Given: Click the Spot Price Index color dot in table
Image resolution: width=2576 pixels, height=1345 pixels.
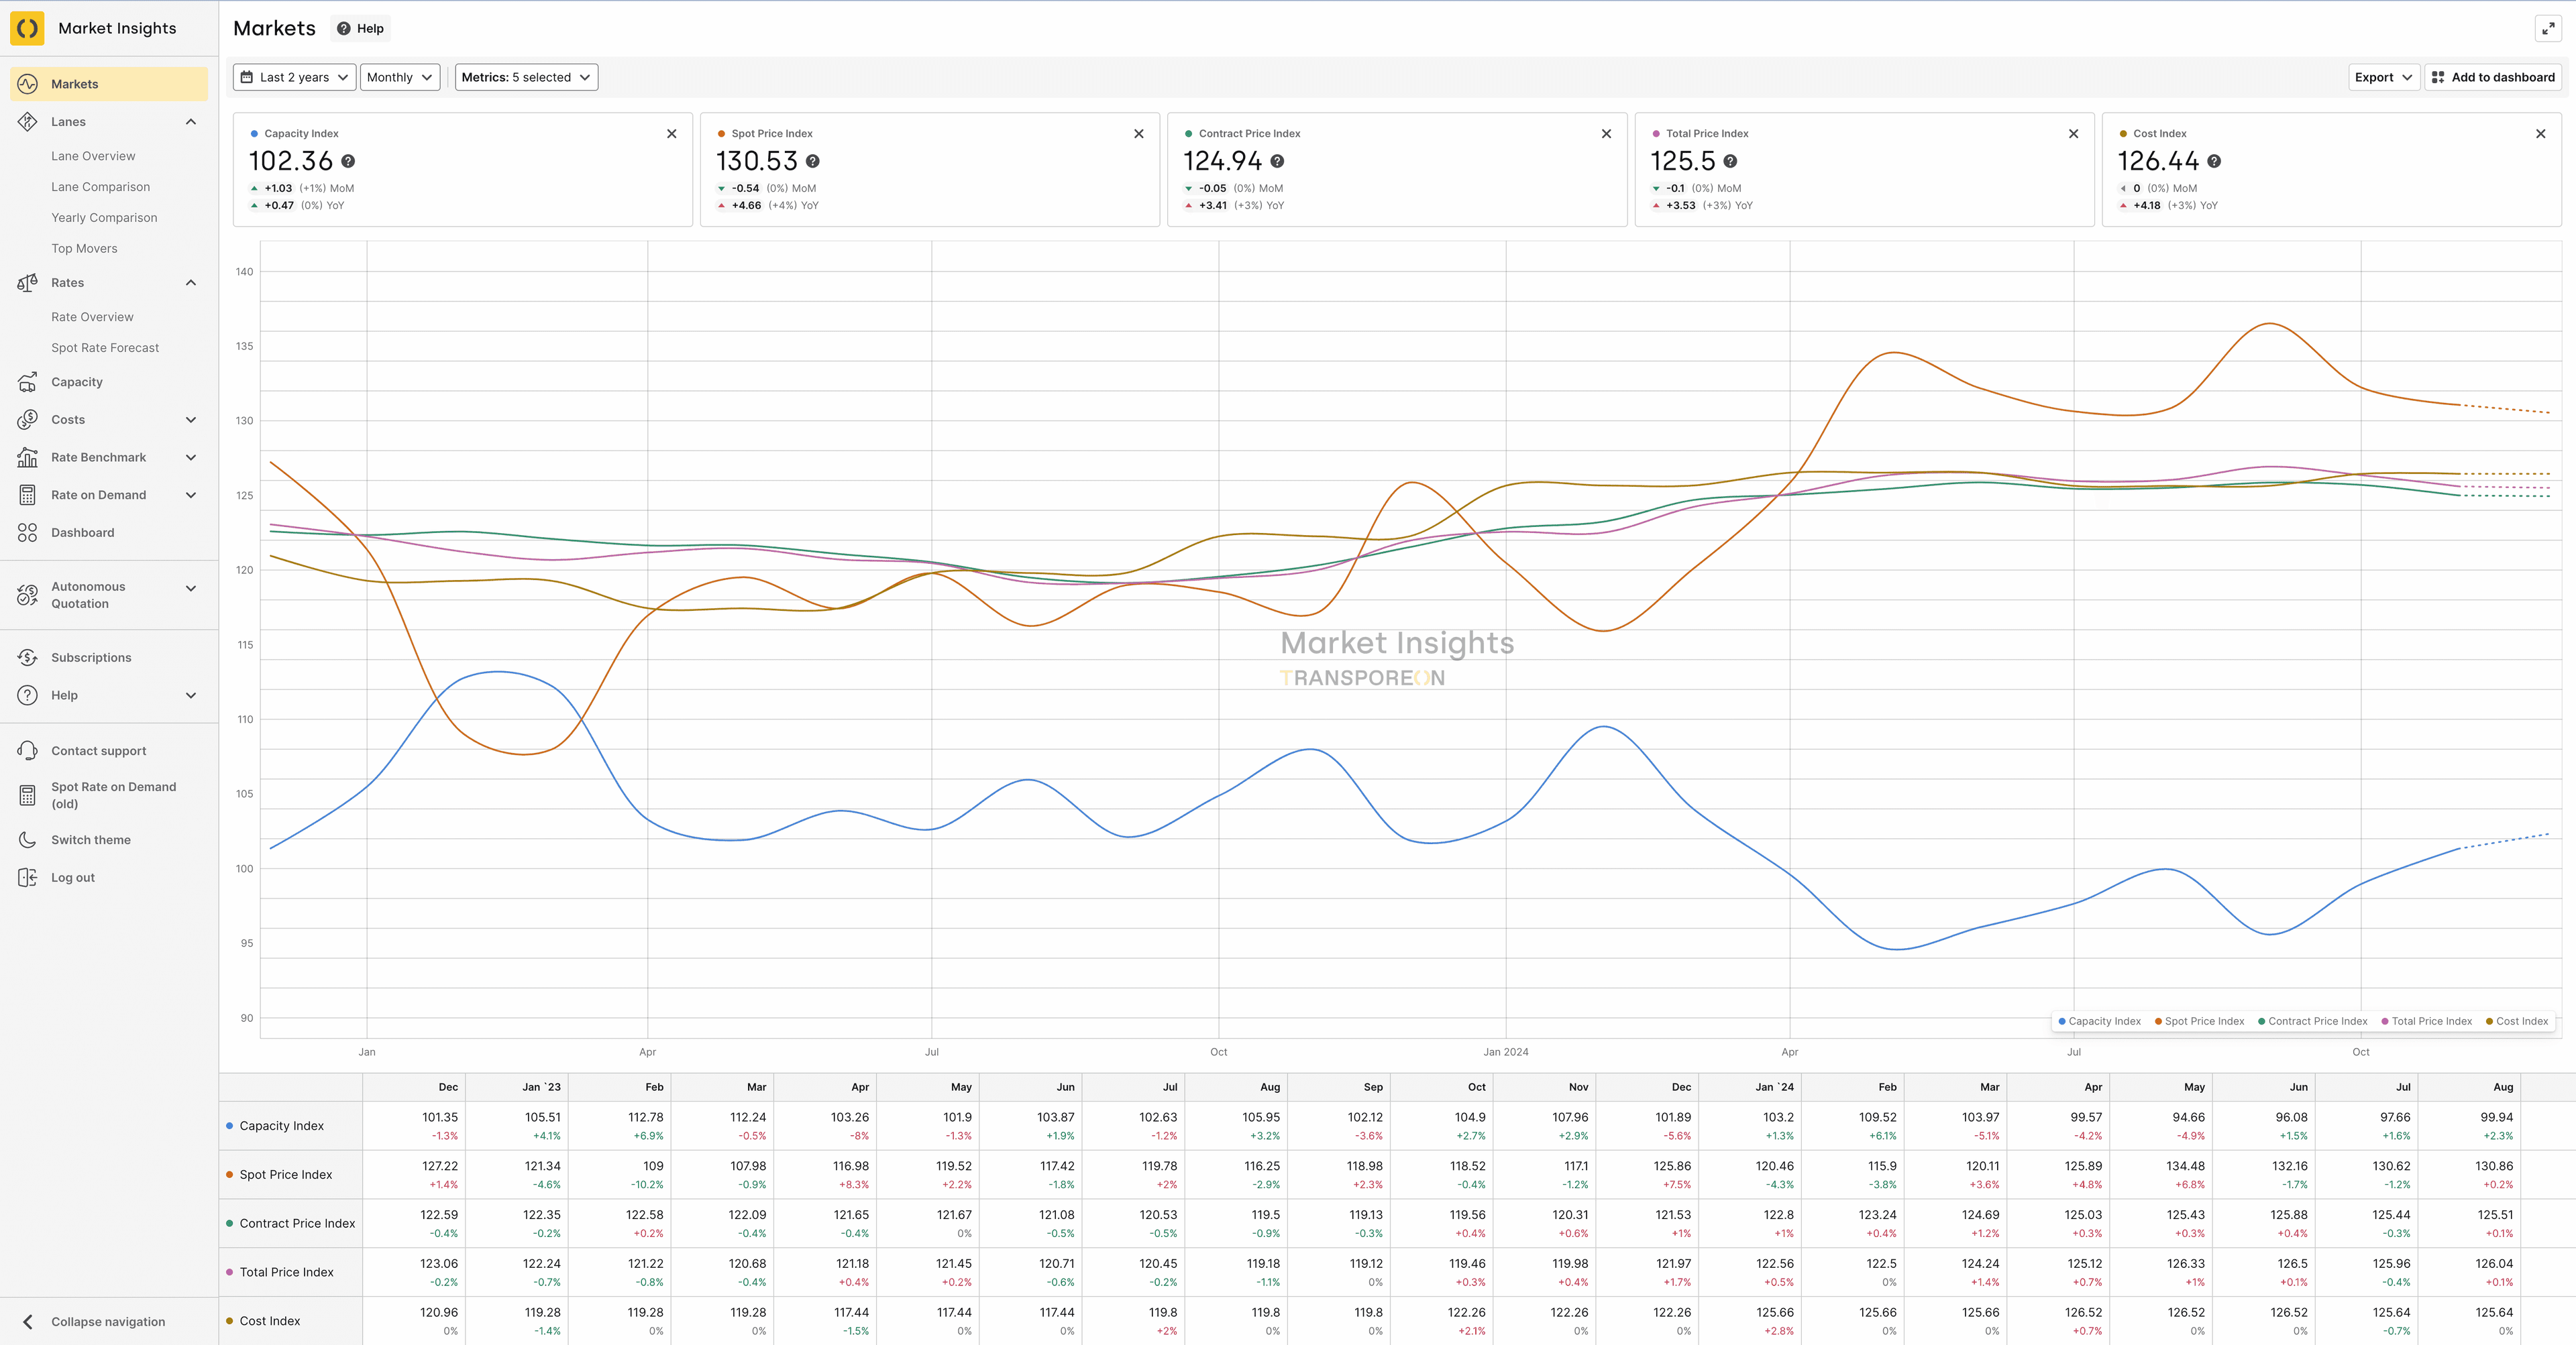Looking at the screenshot, I should point(230,1175).
